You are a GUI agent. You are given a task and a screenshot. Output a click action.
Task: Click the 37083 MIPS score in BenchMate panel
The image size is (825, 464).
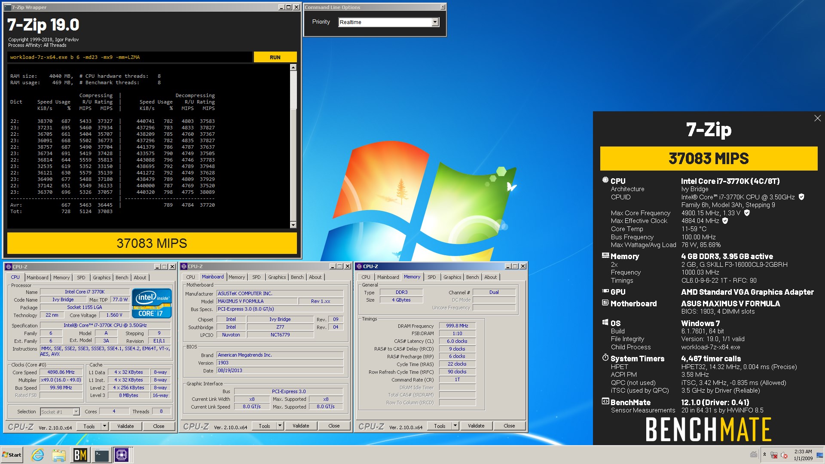coord(709,159)
